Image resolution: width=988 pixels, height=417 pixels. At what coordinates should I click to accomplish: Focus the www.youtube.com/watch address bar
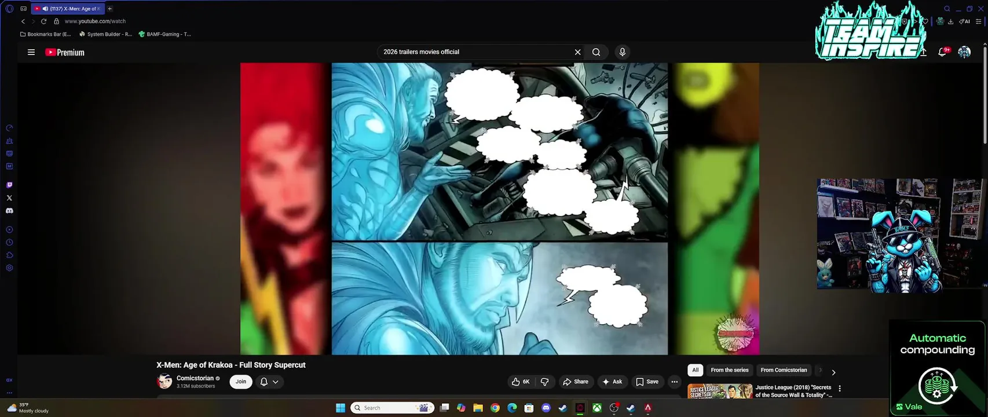tap(95, 21)
